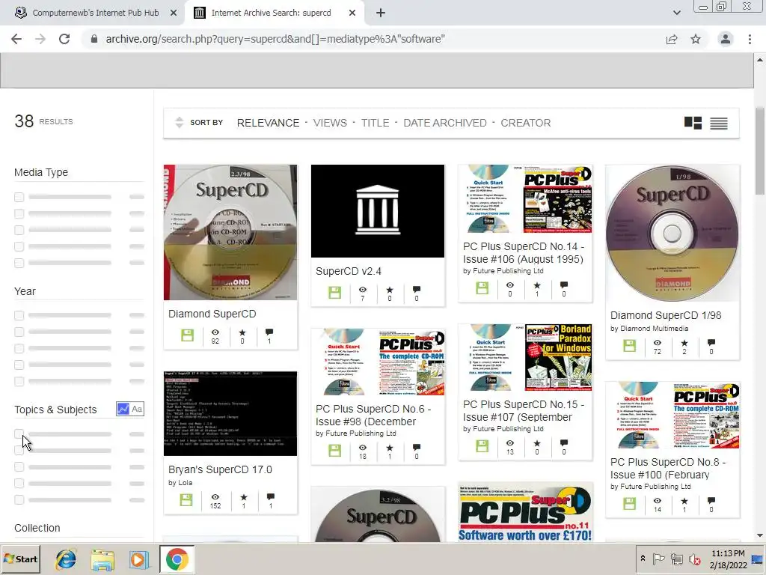Launch Internet Explorer from the taskbar
Screen dimensions: 766x575
[66, 559]
